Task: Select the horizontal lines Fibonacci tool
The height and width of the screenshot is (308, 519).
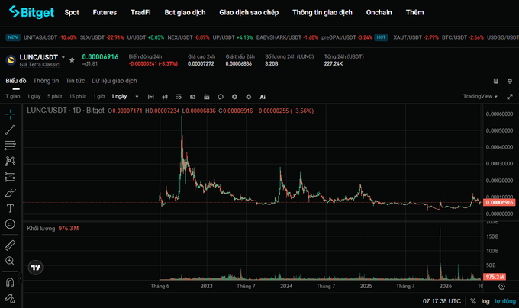Action: click(x=10, y=146)
